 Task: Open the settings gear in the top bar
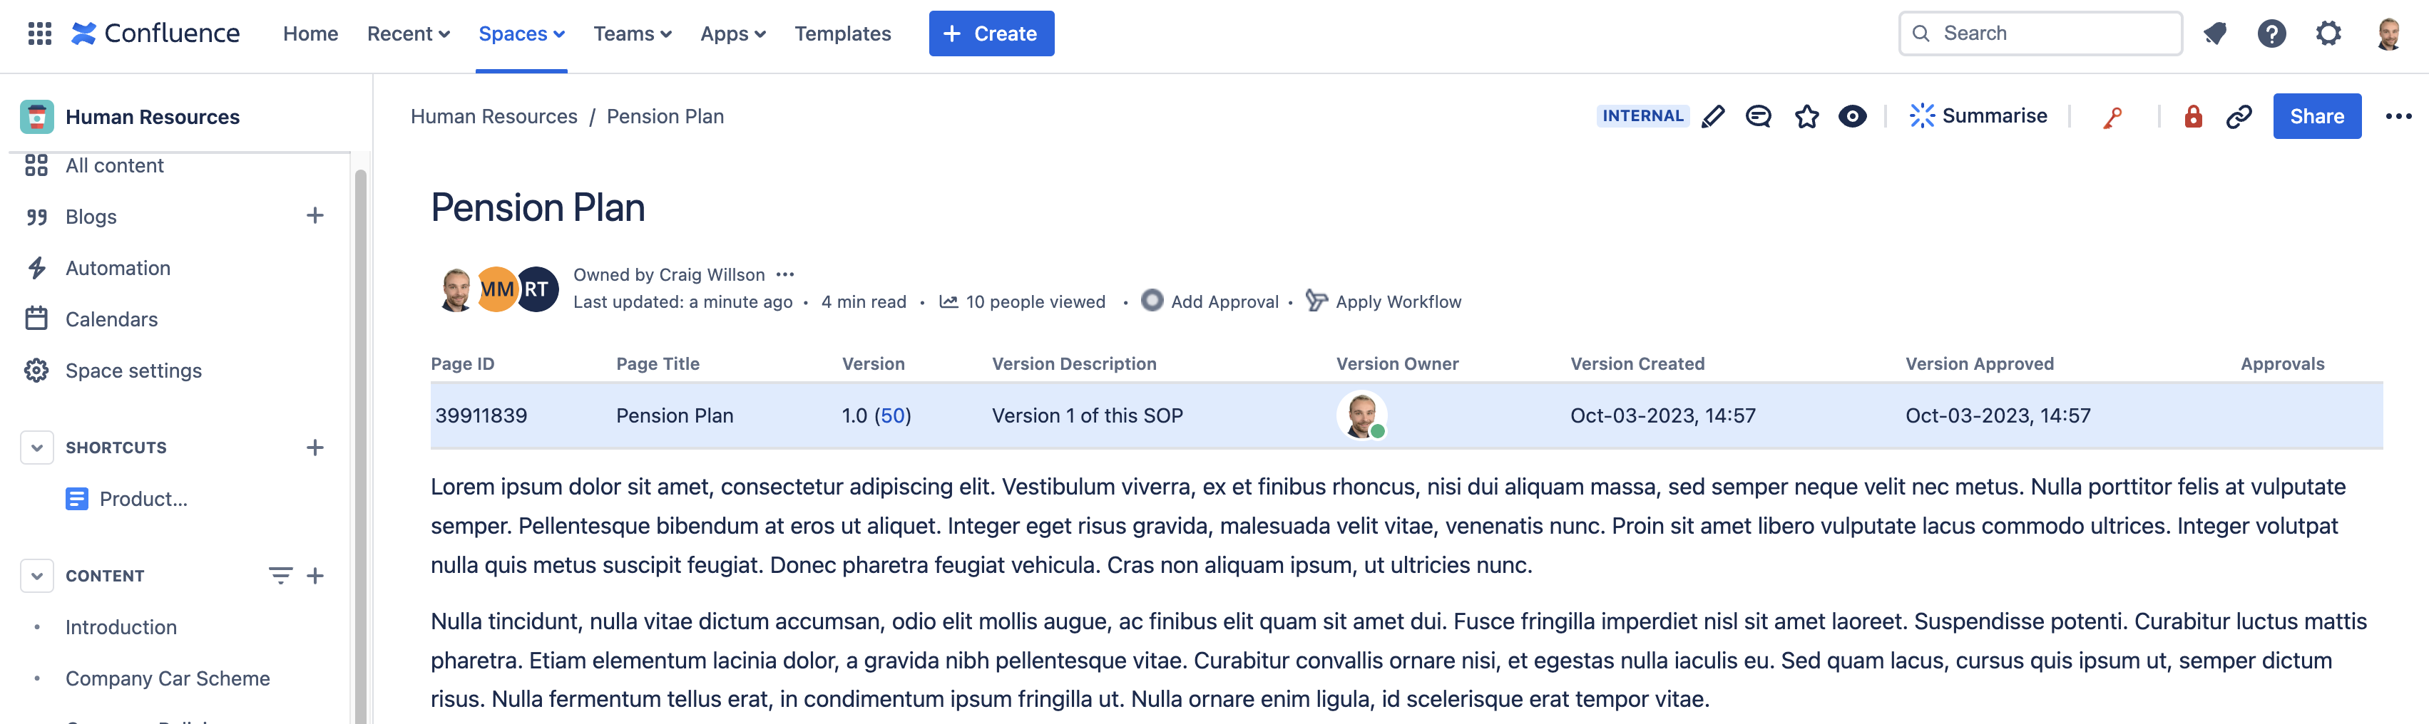coord(2328,34)
